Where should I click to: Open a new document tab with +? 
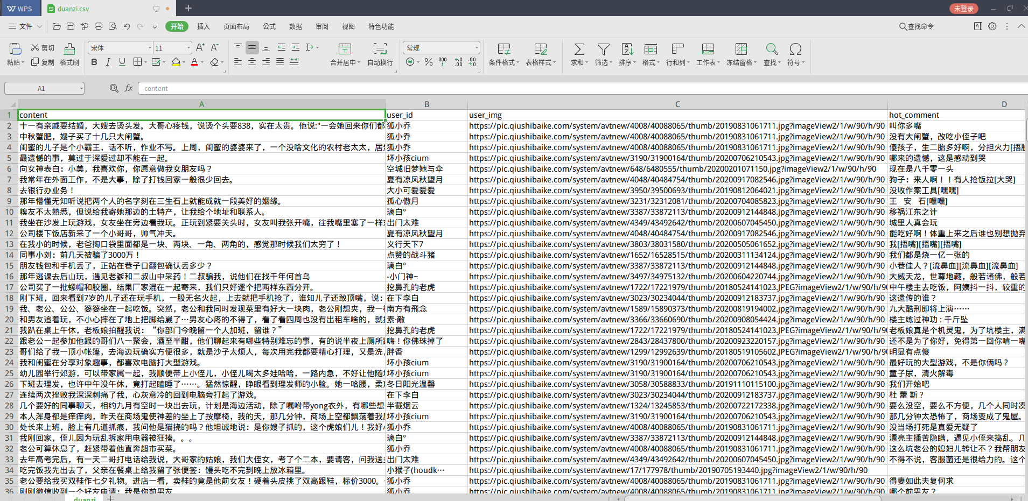pyautogui.click(x=188, y=8)
